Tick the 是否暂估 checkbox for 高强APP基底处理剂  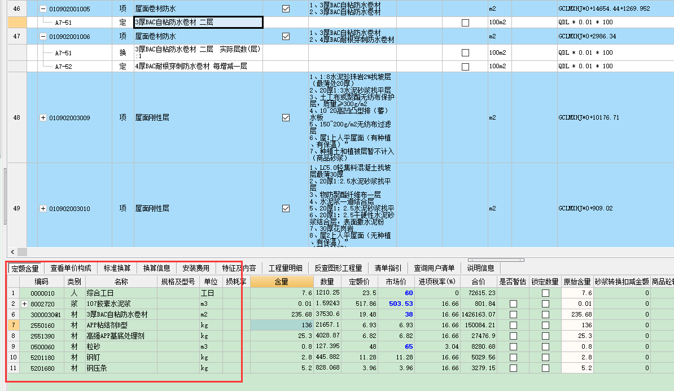click(x=513, y=336)
